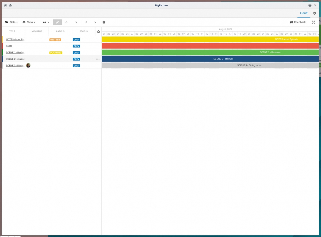
Task: Switch to the Gantt tab
Action: [304, 13]
